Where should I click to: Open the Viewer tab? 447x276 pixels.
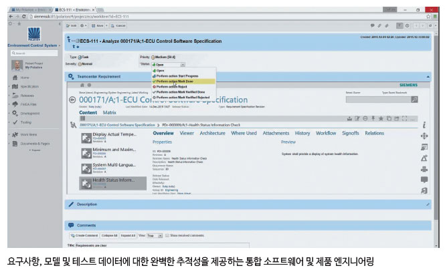point(187,133)
